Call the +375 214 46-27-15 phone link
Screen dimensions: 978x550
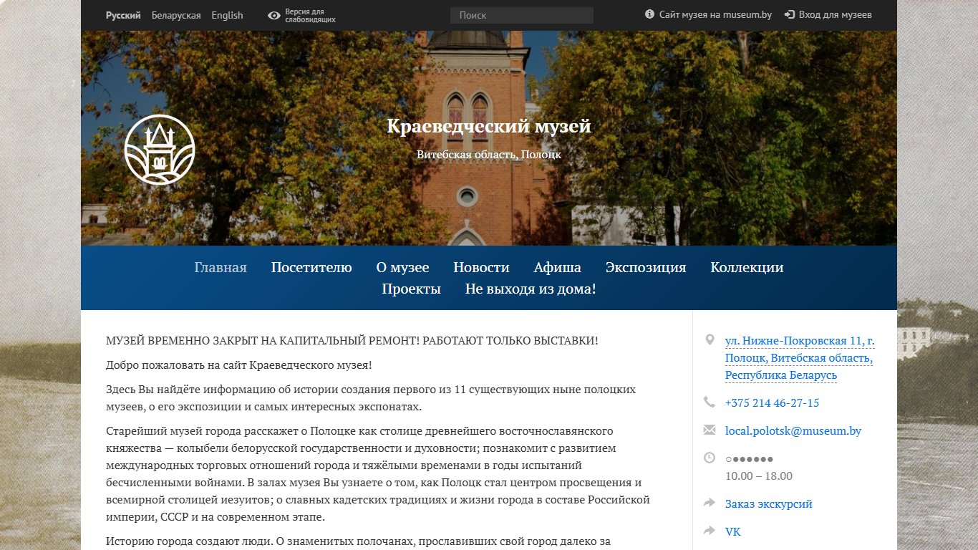click(772, 402)
